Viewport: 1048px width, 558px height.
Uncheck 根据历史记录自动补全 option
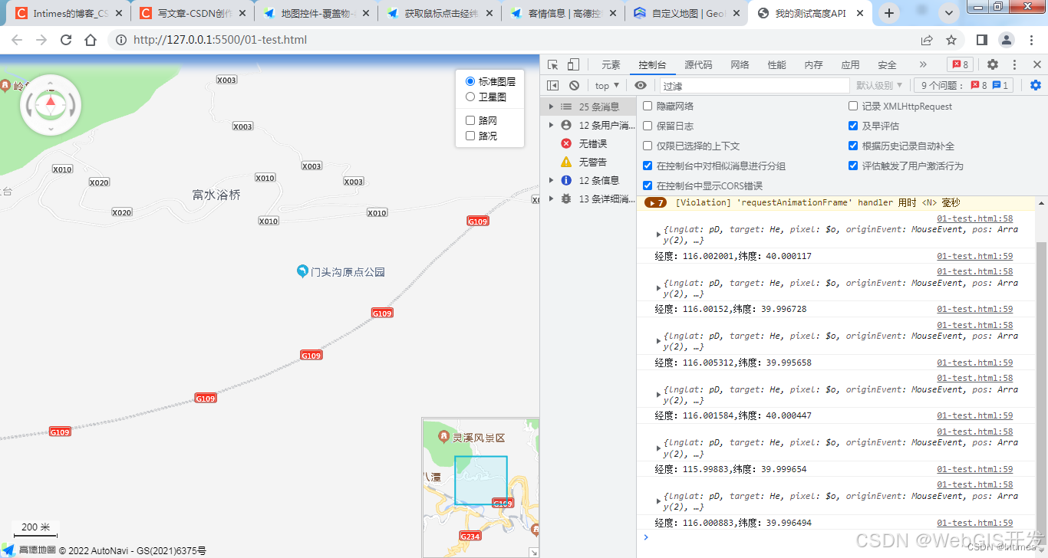click(853, 146)
